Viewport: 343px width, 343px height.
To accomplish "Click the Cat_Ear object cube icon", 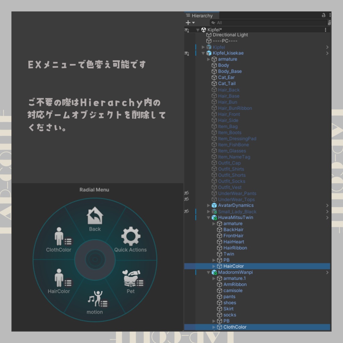I will point(214,77).
